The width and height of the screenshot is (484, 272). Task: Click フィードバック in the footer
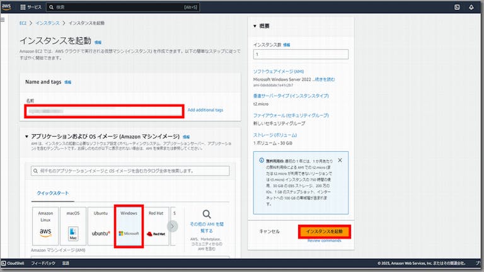[43, 263]
